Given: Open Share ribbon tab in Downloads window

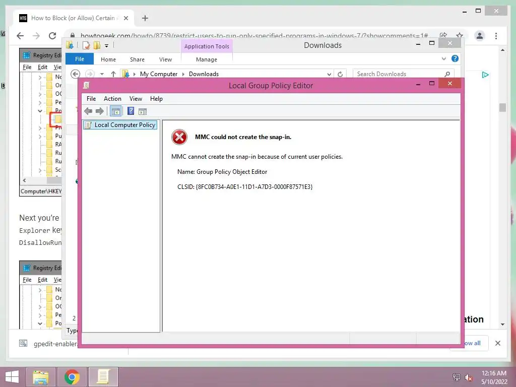Looking at the screenshot, I should point(137,59).
